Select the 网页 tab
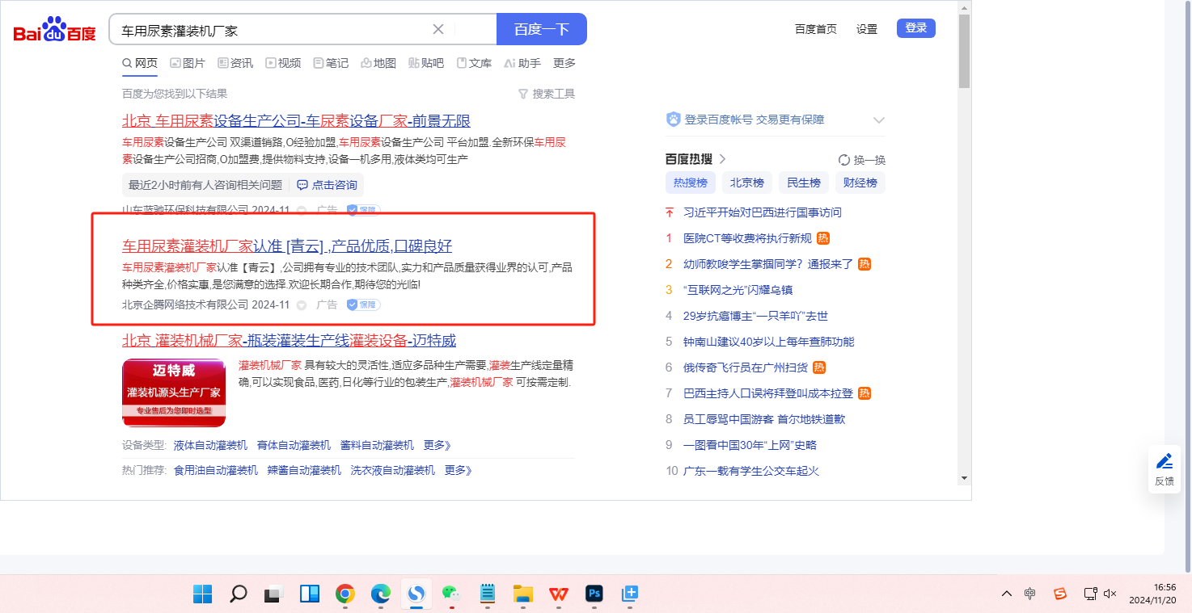This screenshot has width=1192, height=613. (x=140, y=63)
